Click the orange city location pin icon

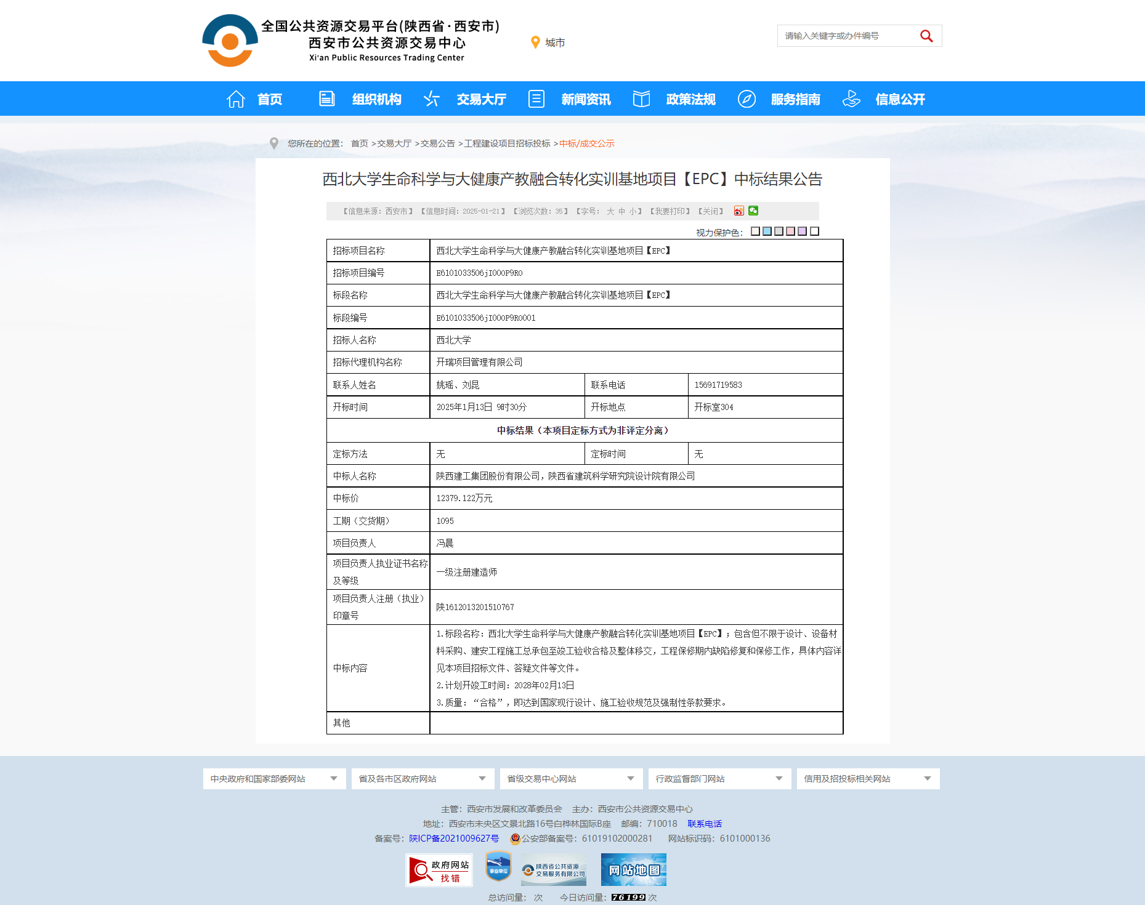pyautogui.click(x=535, y=42)
